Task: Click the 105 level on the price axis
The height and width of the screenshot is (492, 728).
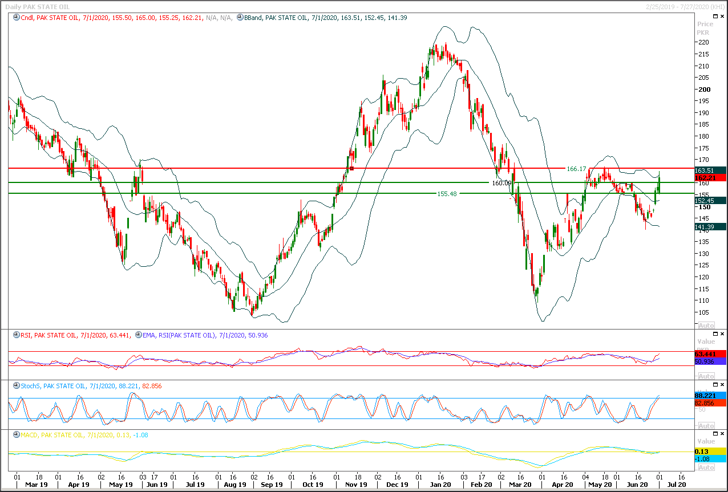Action: click(x=702, y=312)
